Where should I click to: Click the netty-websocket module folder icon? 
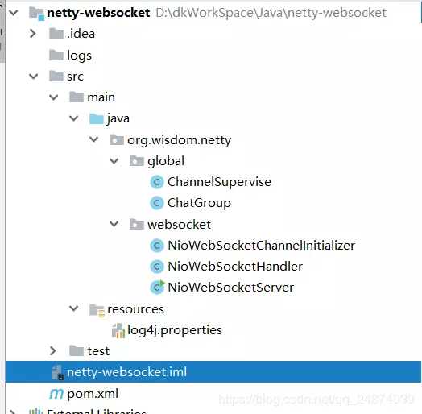[x=36, y=14]
